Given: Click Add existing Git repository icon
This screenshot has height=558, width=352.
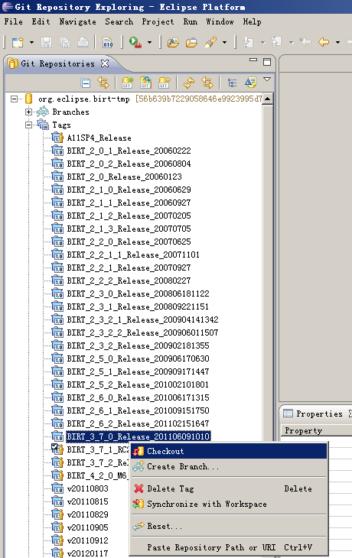Looking at the screenshot, I should 127,83.
